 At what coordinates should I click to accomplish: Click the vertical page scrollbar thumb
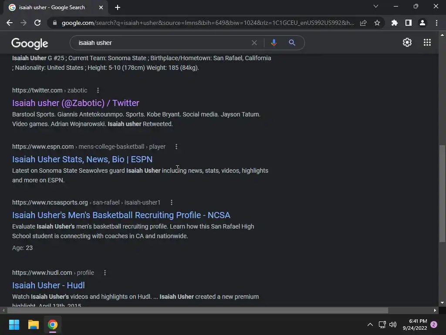point(442,194)
